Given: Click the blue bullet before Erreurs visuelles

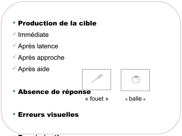Looking at the screenshot, I should pos(14,114).
